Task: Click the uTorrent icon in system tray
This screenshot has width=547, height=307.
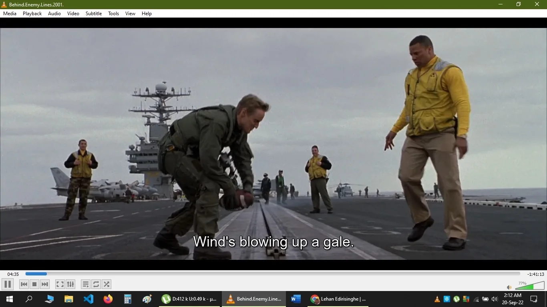Action: [457, 299]
